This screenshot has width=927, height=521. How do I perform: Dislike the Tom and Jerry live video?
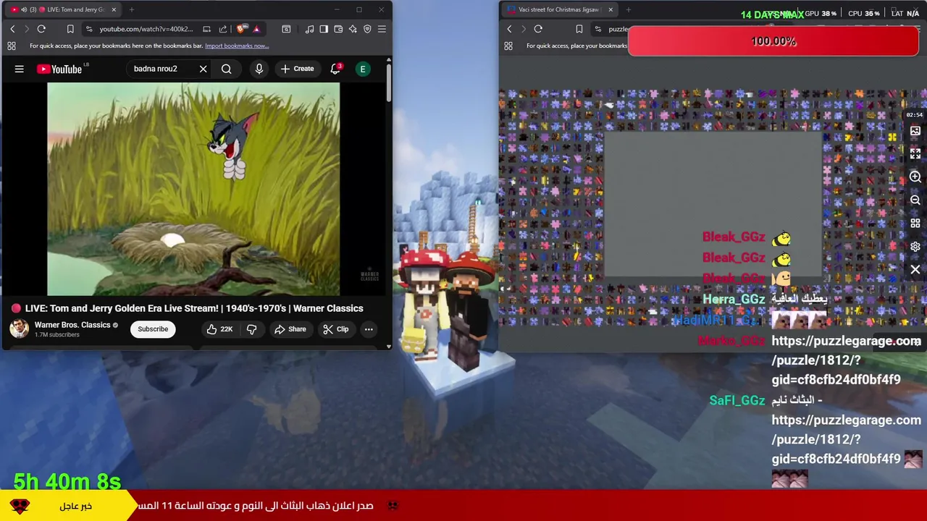click(x=251, y=329)
